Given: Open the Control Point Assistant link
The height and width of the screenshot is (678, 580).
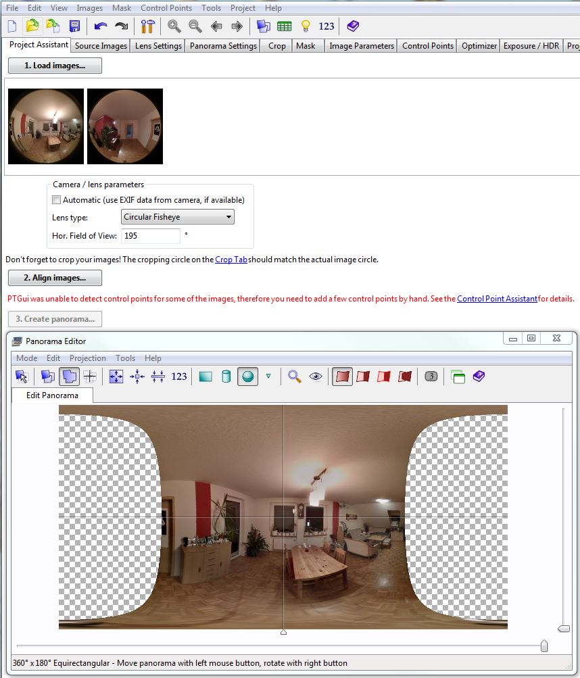Looking at the screenshot, I should (497, 299).
